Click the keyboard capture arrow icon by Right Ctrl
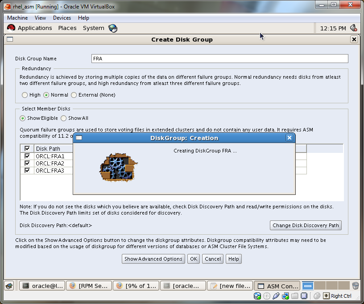 coord(326,296)
